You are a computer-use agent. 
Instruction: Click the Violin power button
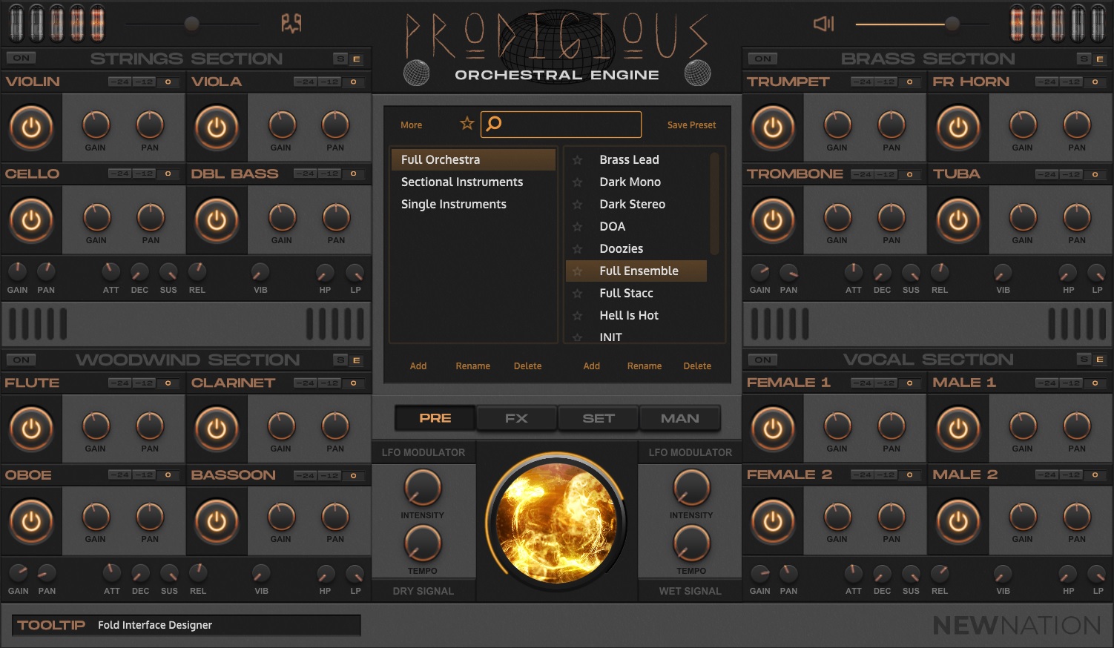tap(31, 128)
